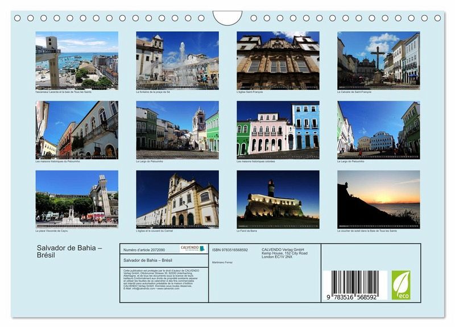
Task: Click 'CALVENDO Verlag GmbH' address block
Action: (x=284, y=253)
